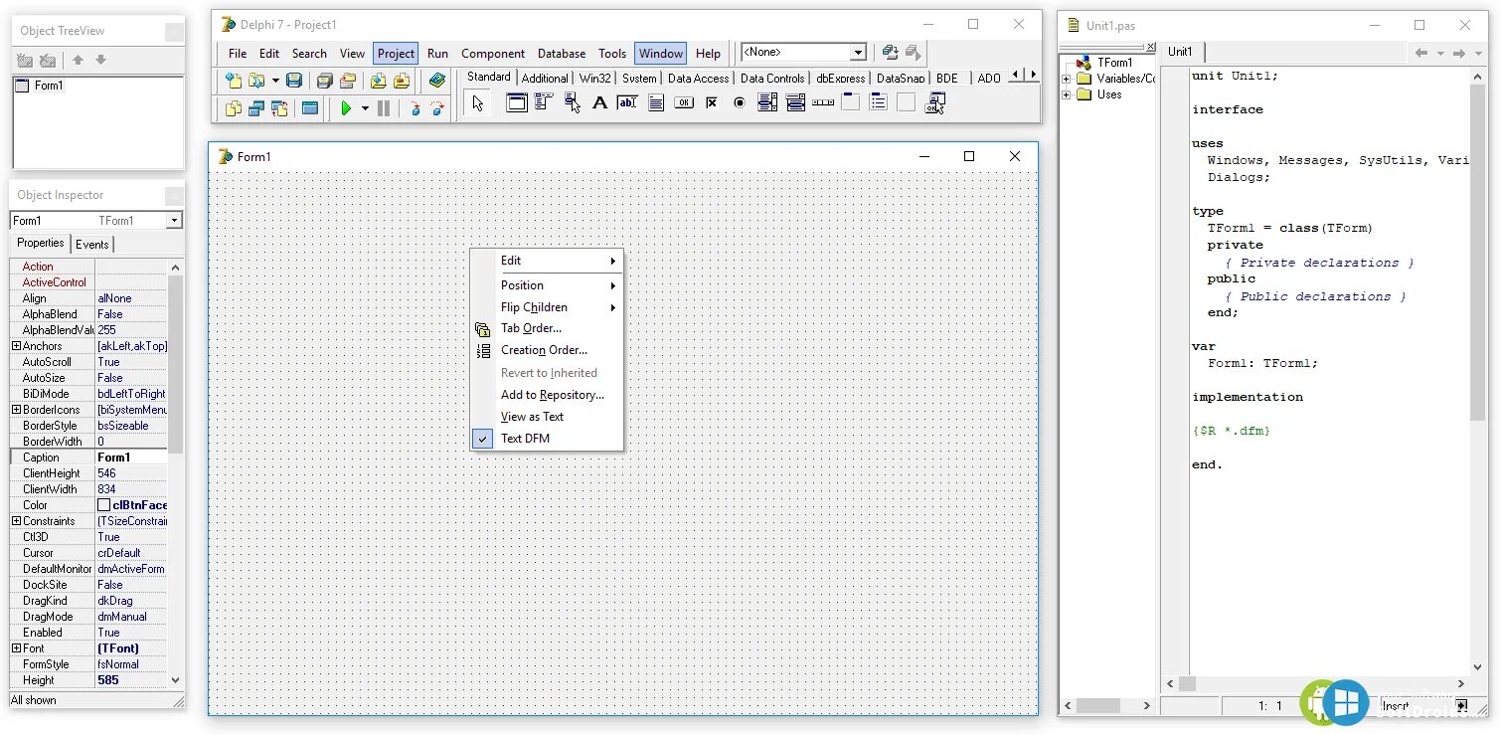Switch to the Additional palette tab
1502x735 pixels.
[545, 79]
